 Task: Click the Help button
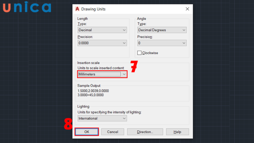click(x=177, y=132)
